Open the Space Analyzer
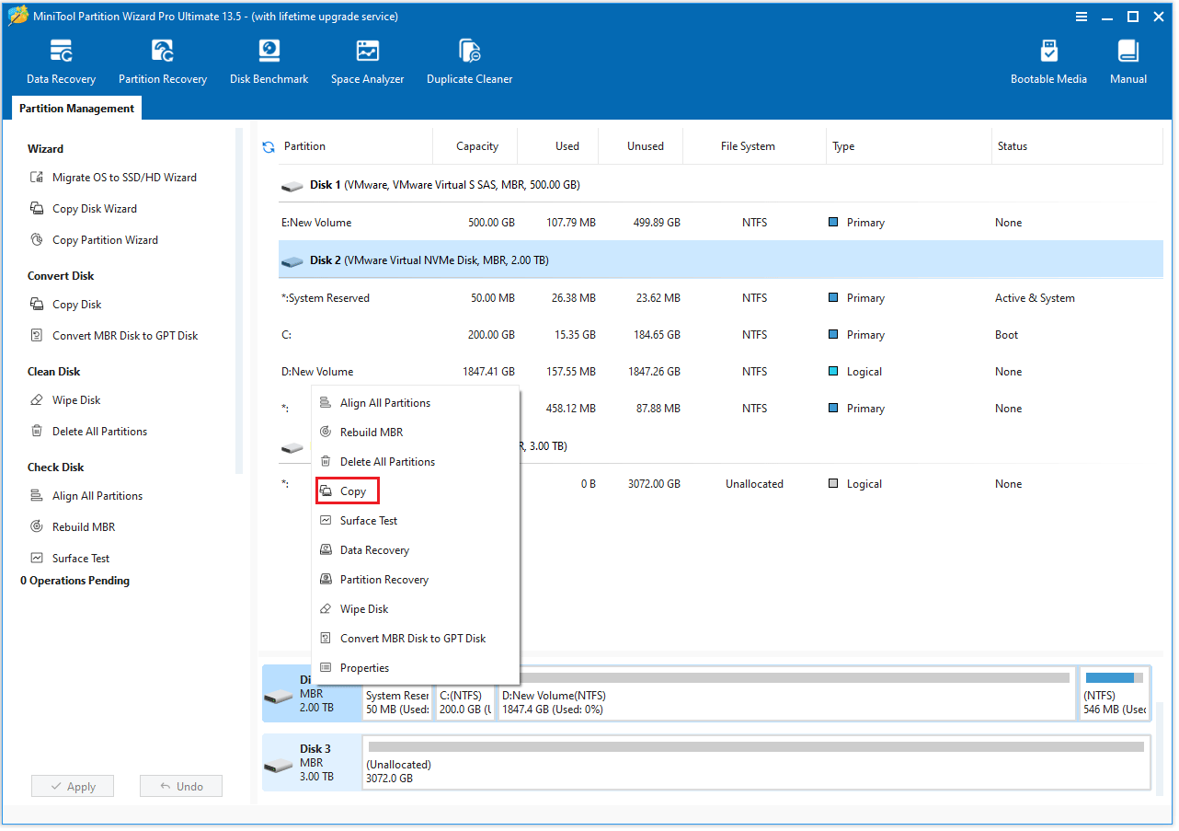1179x831 pixels. (x=367, y=60)
